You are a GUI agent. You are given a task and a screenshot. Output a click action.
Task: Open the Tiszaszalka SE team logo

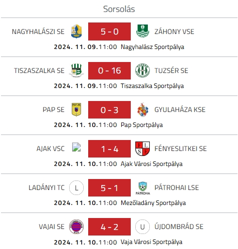tap(76, 70)
